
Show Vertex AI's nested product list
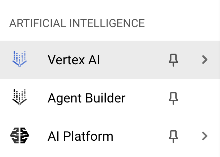205,60
